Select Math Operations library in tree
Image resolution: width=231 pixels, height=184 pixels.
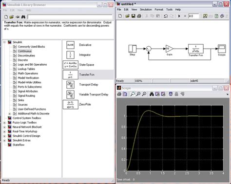(x=28, y=74)
